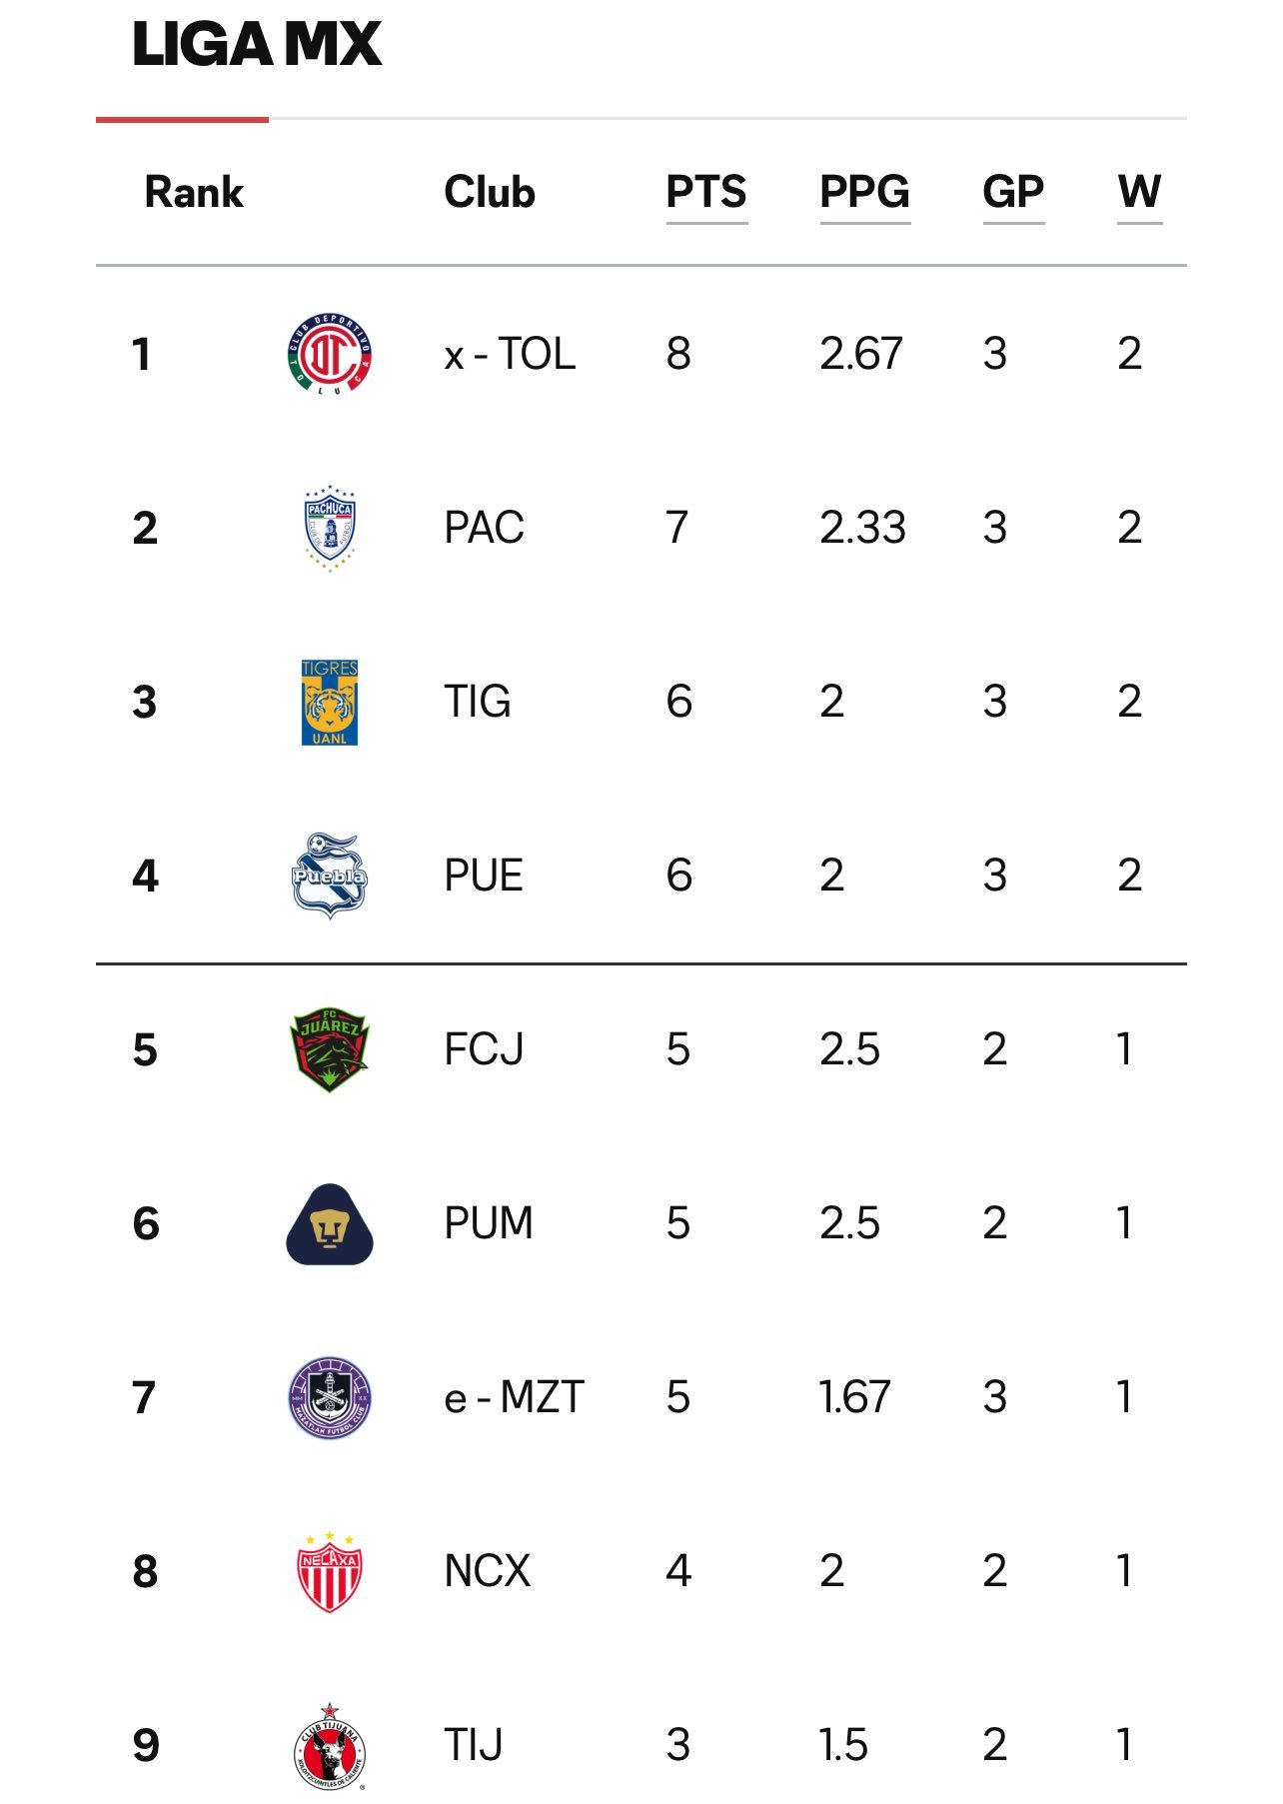This screenshot has height=1804, width=1283.
Task: Open the e - MZT team link
Action: click(x=514, y=1397)
